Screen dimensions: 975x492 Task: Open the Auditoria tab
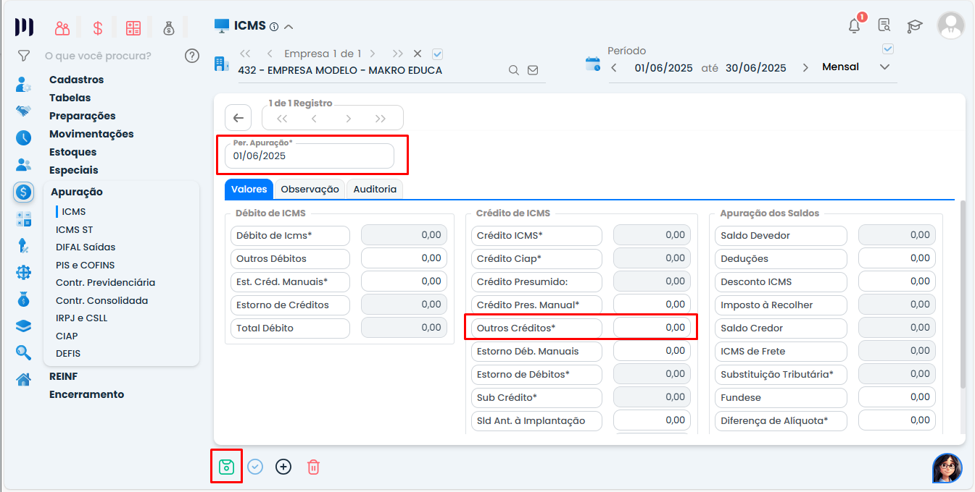[x=375, y=189]
